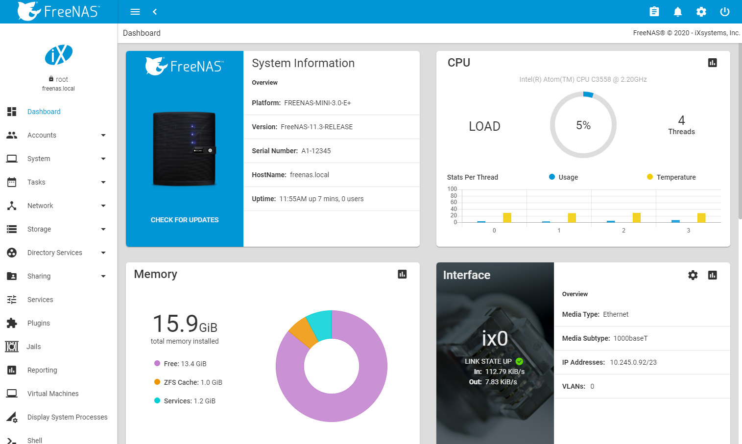Click the Jails icon
Viewport: 742px width, 444px height.
12,347
